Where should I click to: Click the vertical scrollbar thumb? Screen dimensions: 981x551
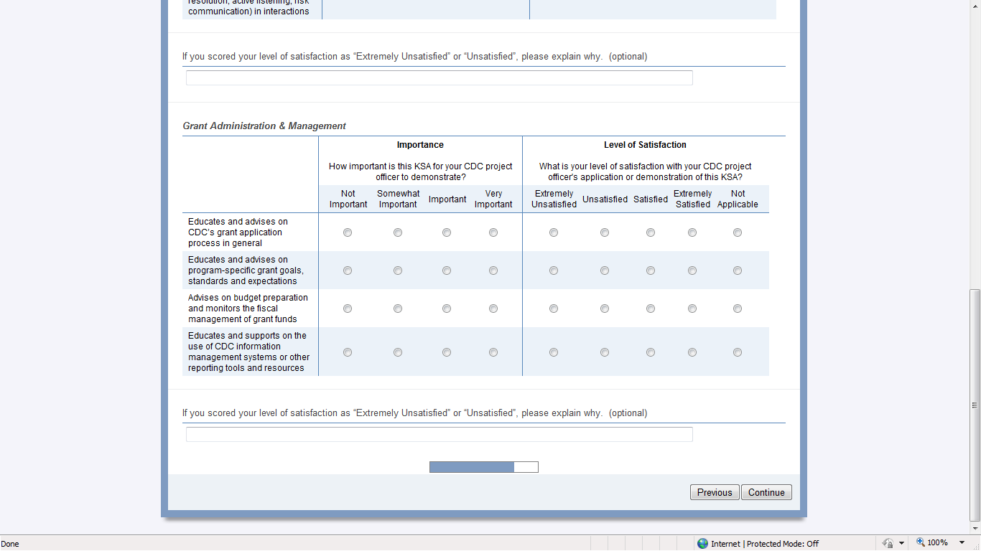[x=975, y=405]
